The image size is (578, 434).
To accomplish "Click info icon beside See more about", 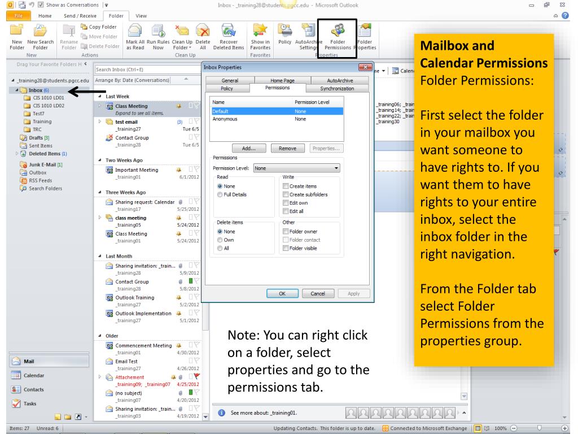I will pos(221,413).
